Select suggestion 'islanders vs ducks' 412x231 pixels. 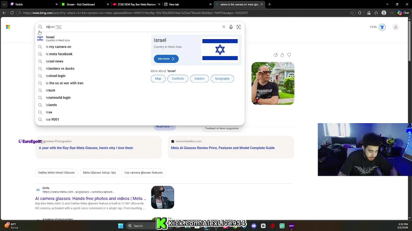[x=92, y=68]
